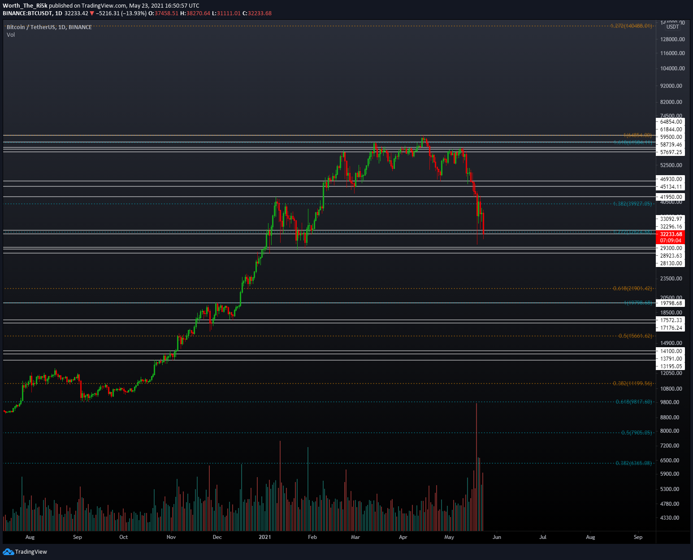Click the 57697.25 price axis label
The height and width of the screenshot is (560, 693).
(671, 152)
